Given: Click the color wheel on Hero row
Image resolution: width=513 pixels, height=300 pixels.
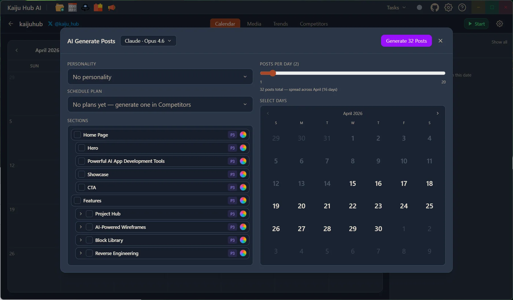Looking at the screenshot, I should coord(243,148).
